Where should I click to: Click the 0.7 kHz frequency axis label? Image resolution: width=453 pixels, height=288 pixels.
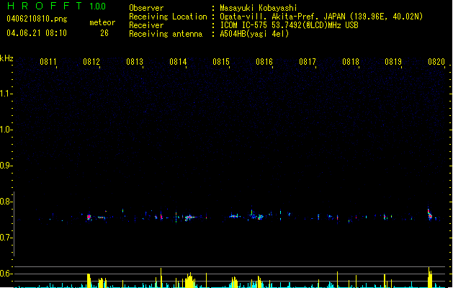(5, 238)
